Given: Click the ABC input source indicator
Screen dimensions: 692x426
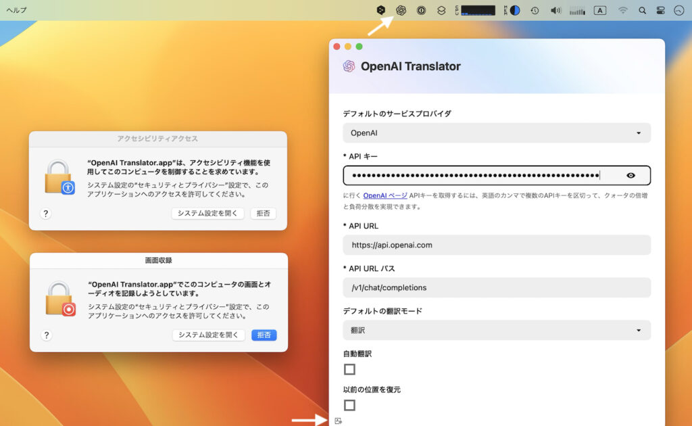Looking at the screenshot, I should tap(600, 10).
